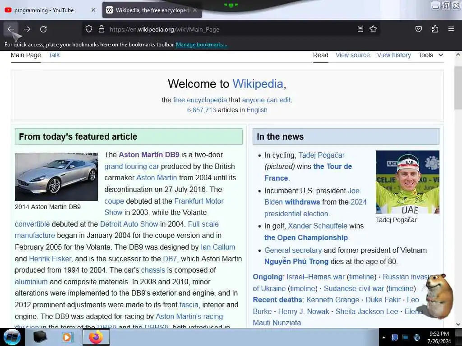
Task: Follow the Open Championship link
Action: (x=306, y=238)
